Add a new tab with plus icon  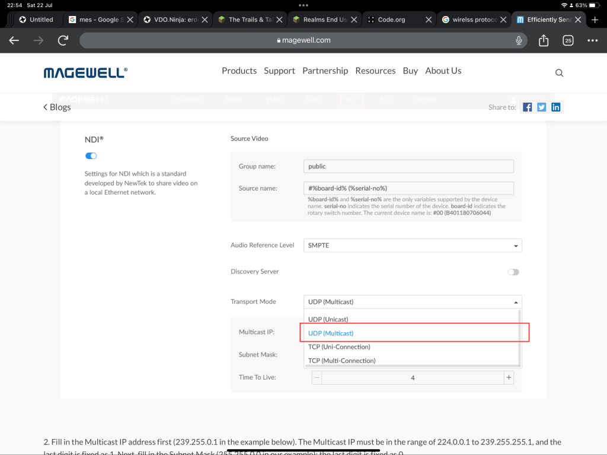click(x=595, y=20)
